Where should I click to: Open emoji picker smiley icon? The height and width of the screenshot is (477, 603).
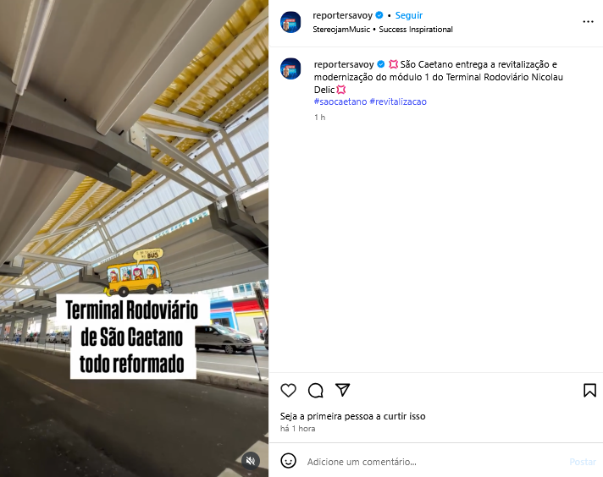(x=289, y=460)
